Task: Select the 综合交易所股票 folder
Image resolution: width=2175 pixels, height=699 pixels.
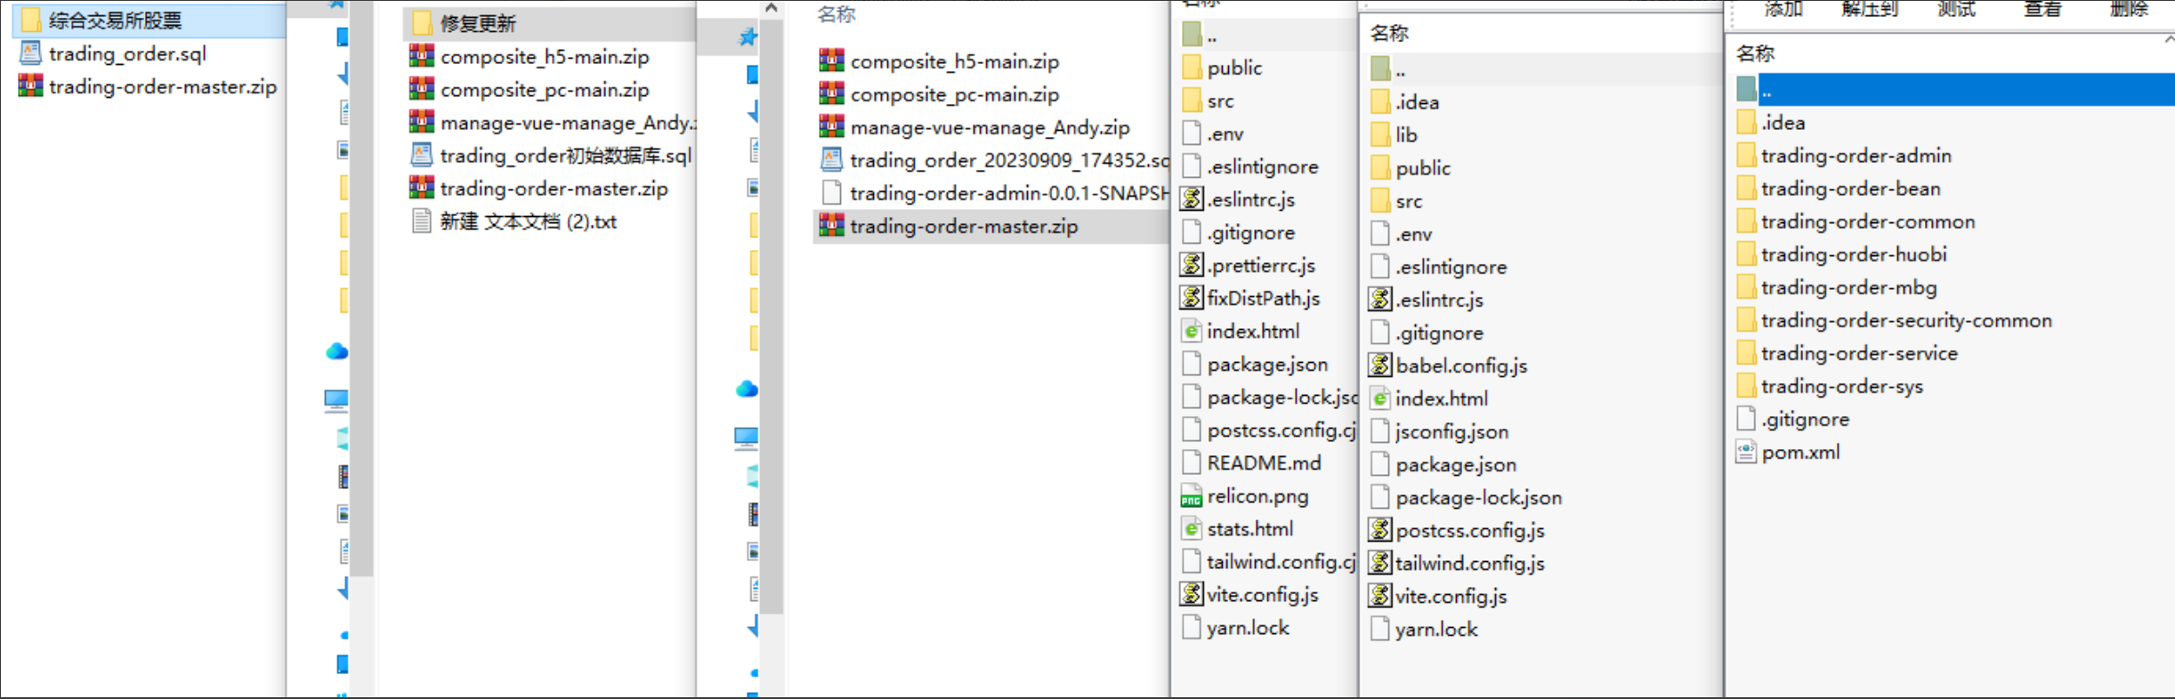Action: (x=114, y=20)
